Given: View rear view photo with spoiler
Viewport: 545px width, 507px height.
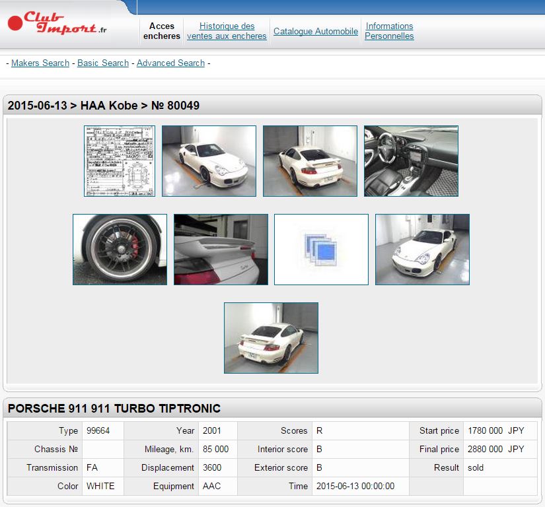Looking at the screenshot, I should point(310,161).
